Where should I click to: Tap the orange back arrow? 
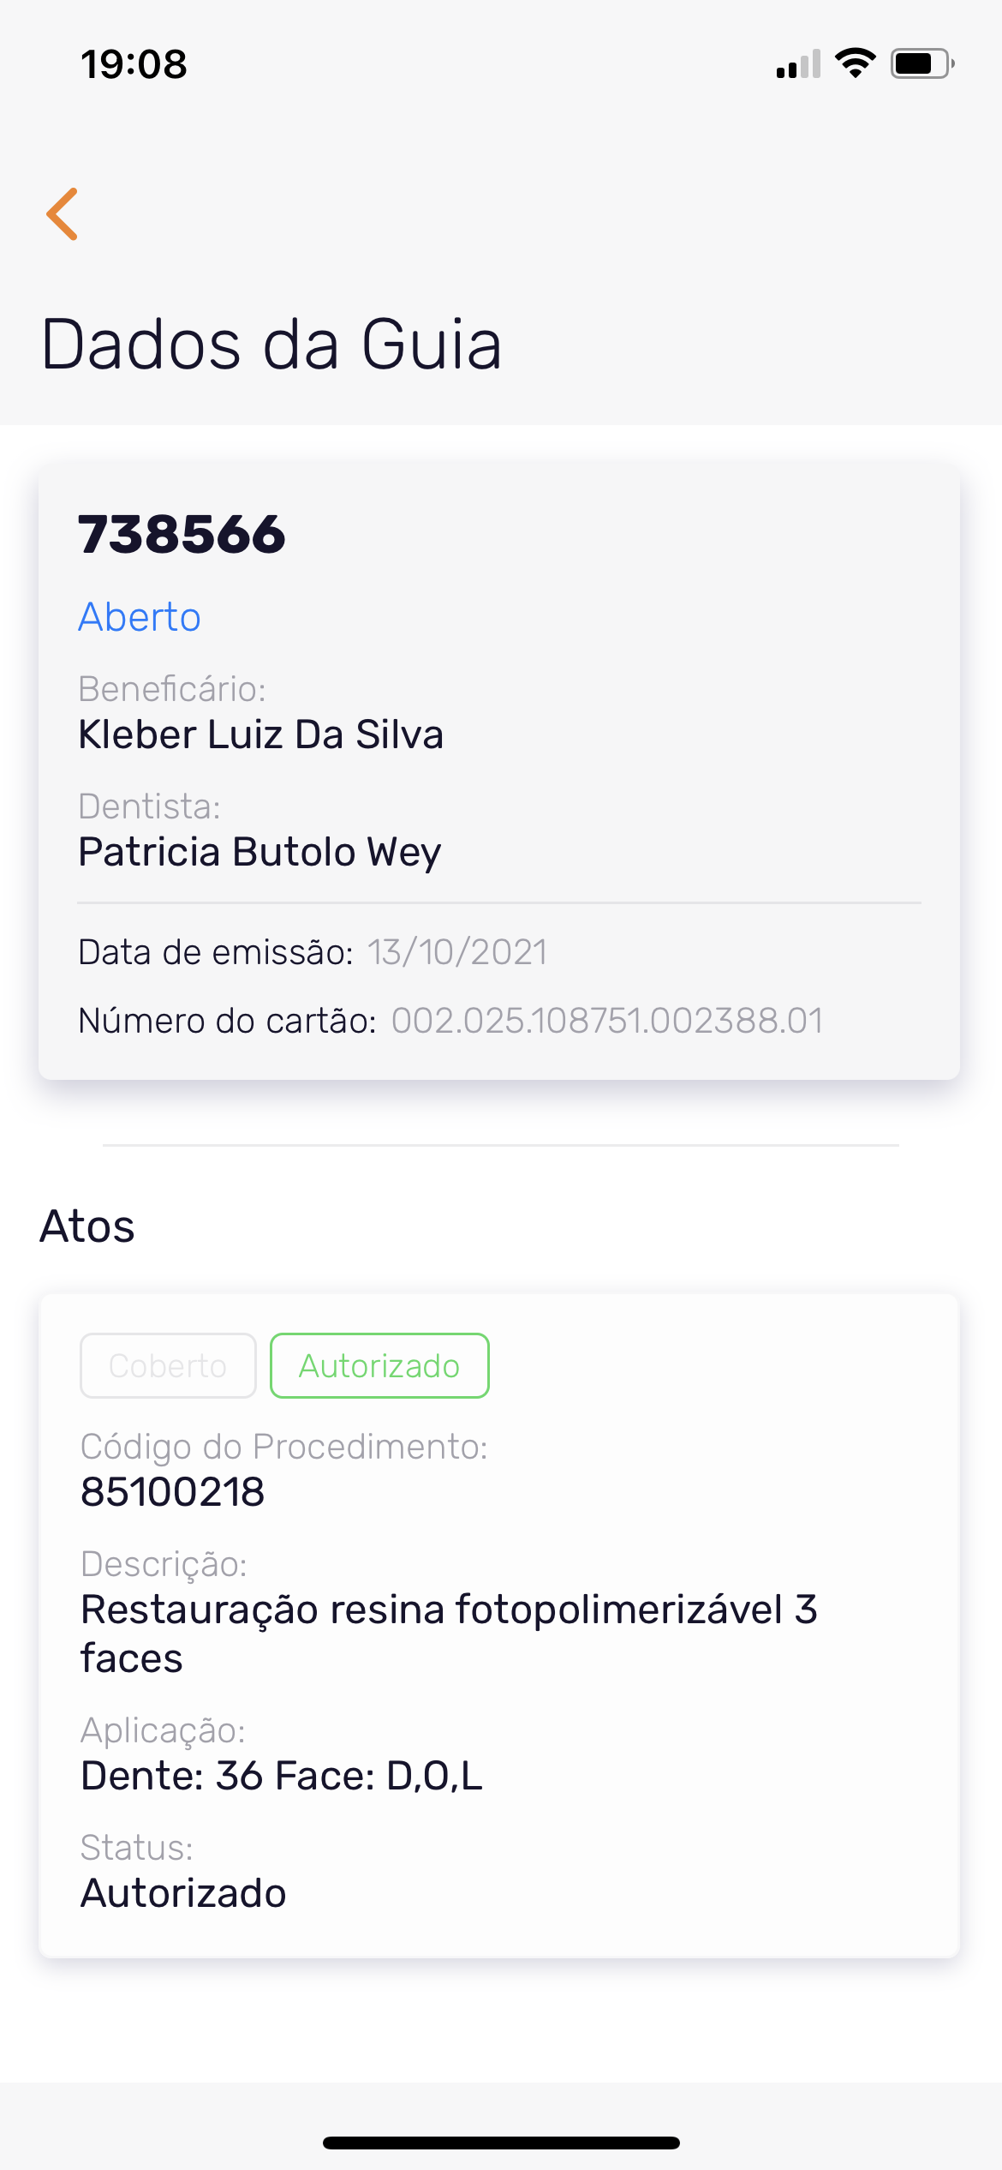63,214
